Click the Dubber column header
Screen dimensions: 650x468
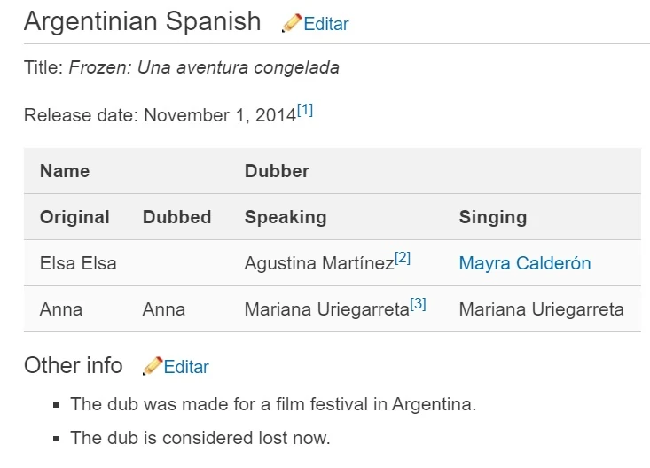pyautogui.click(x=277, y=171)
